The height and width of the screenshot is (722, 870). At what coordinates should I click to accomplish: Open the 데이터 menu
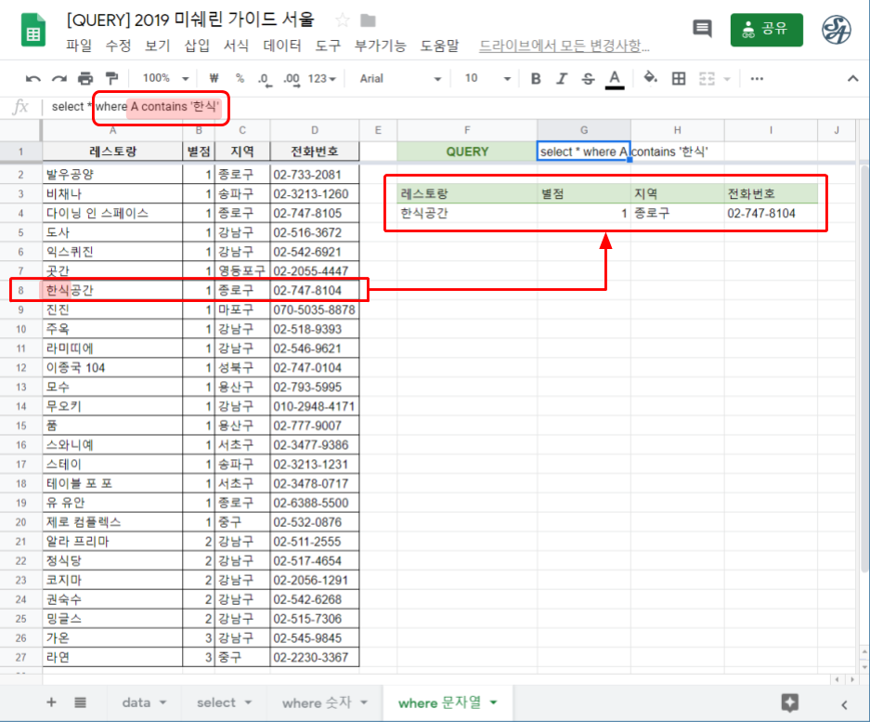282,46
